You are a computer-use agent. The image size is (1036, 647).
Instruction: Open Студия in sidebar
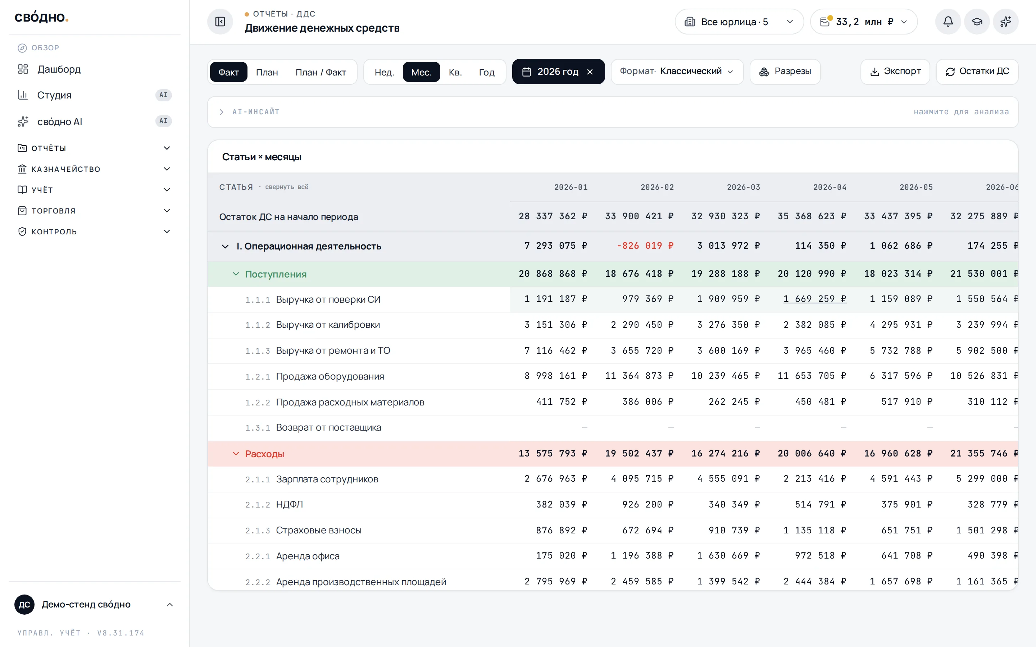(x=94, y=95)
